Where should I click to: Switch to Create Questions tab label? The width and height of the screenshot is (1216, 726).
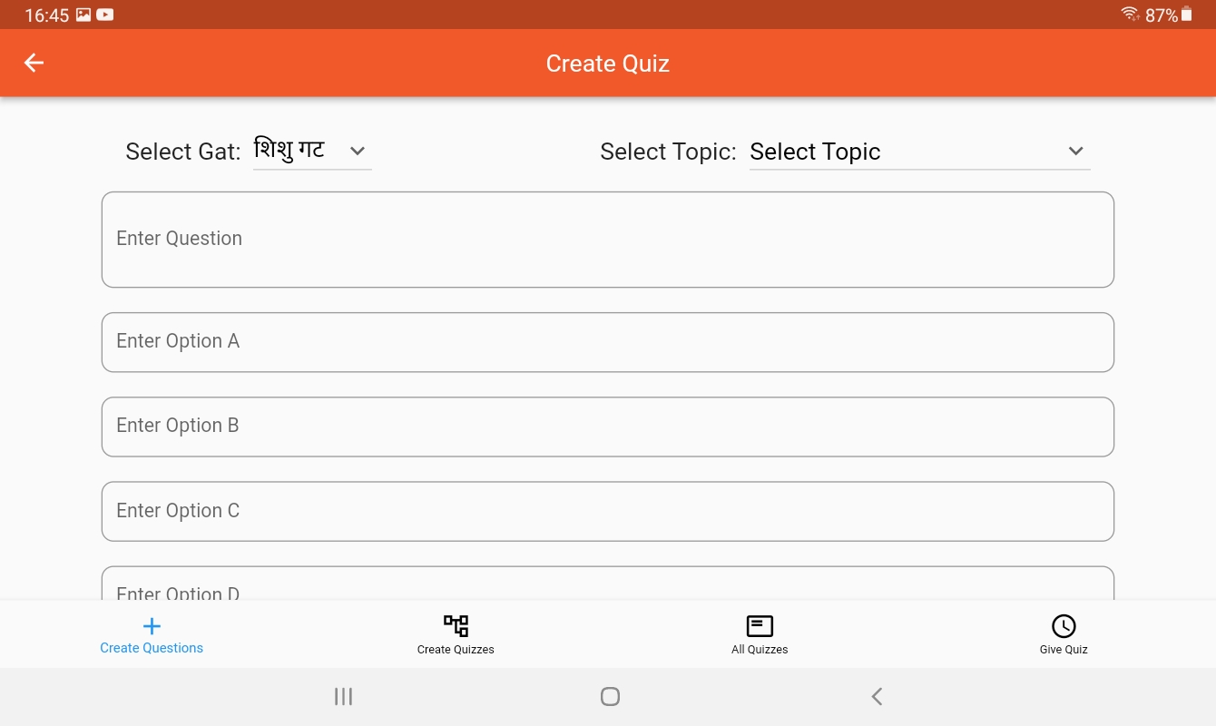[x=152, y=648]
